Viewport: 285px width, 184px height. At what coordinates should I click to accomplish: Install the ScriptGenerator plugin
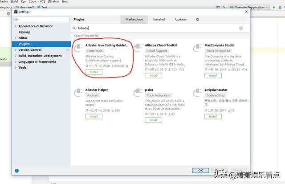click(x=213, y=116)
